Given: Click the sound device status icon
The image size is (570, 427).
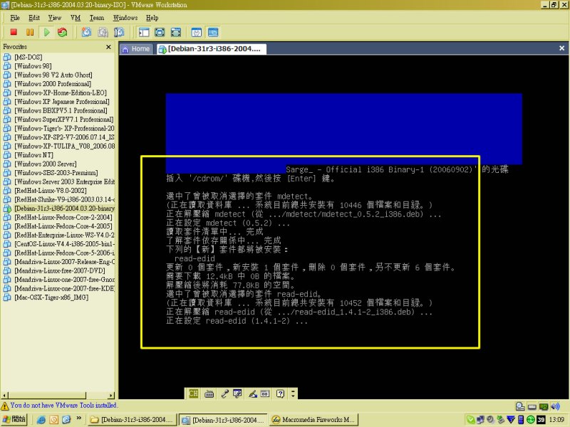Looking at the screenshot, I should 555,406.
